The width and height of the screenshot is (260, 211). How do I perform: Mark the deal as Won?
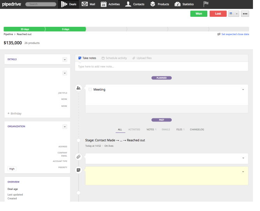point(199,14)
